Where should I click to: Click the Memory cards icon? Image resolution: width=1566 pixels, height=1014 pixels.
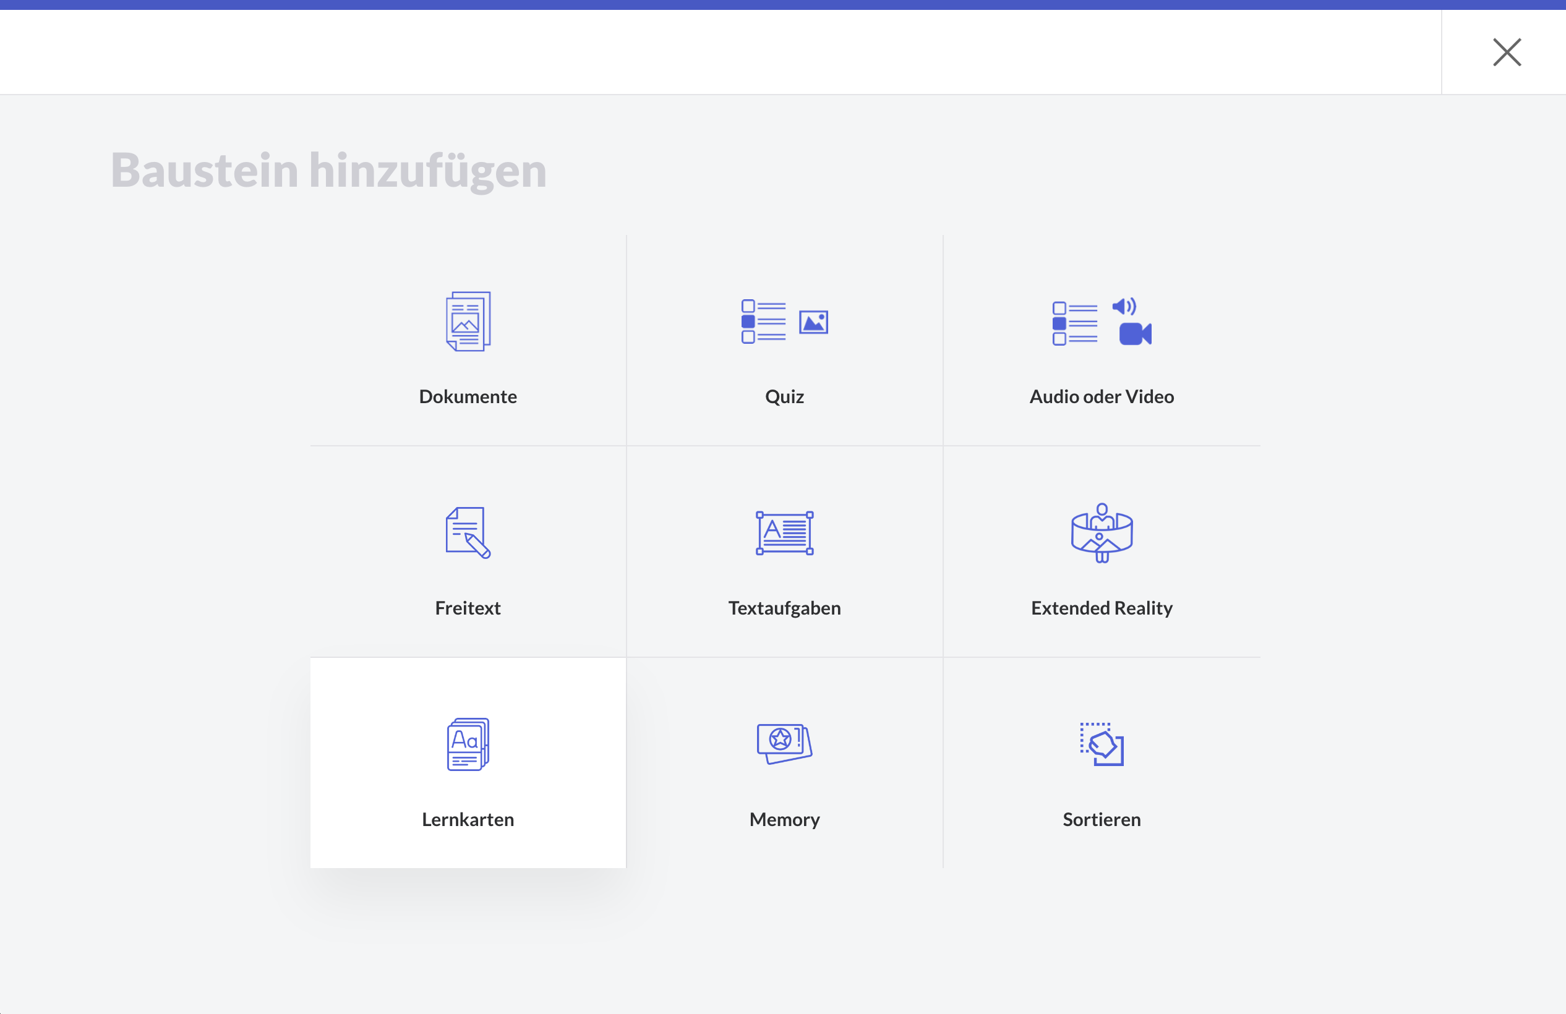pos(784,744)
